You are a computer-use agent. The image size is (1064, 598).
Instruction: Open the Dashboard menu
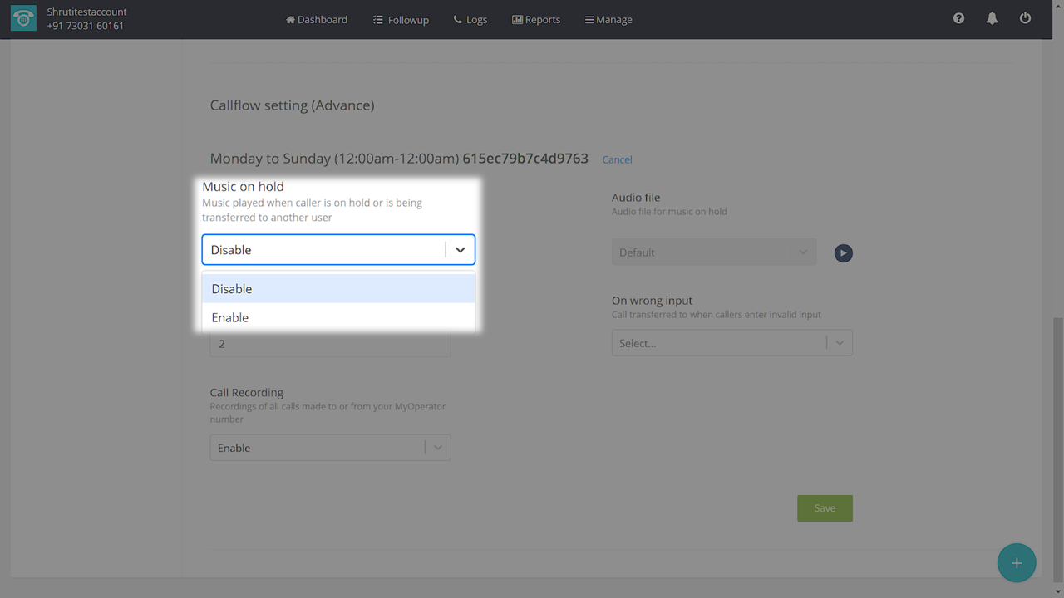(317, 19)
